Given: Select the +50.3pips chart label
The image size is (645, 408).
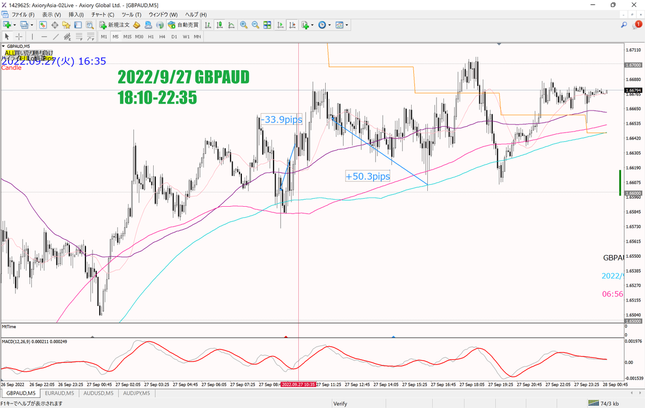Looking at the screenshot, I should click(x=368, y=176).
